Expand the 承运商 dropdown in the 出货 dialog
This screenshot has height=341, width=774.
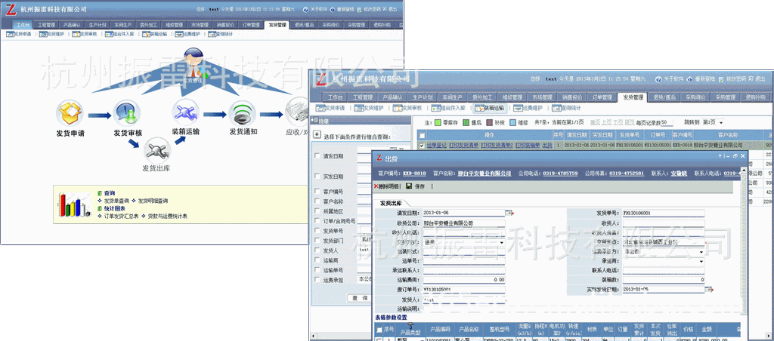701,261
